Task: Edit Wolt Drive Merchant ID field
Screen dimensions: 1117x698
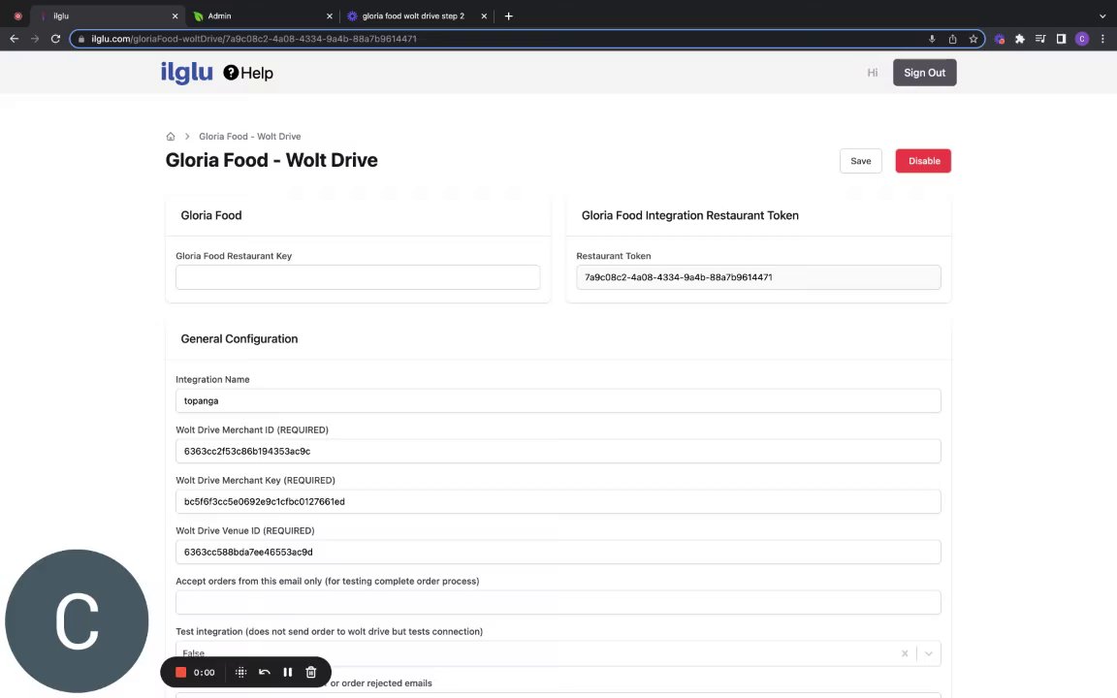Action: 558,451
